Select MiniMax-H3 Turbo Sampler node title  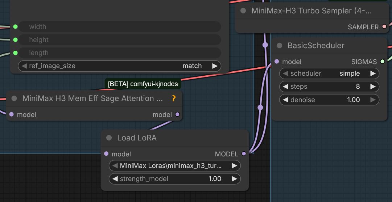pyautogui.click(x=311, y=11)
